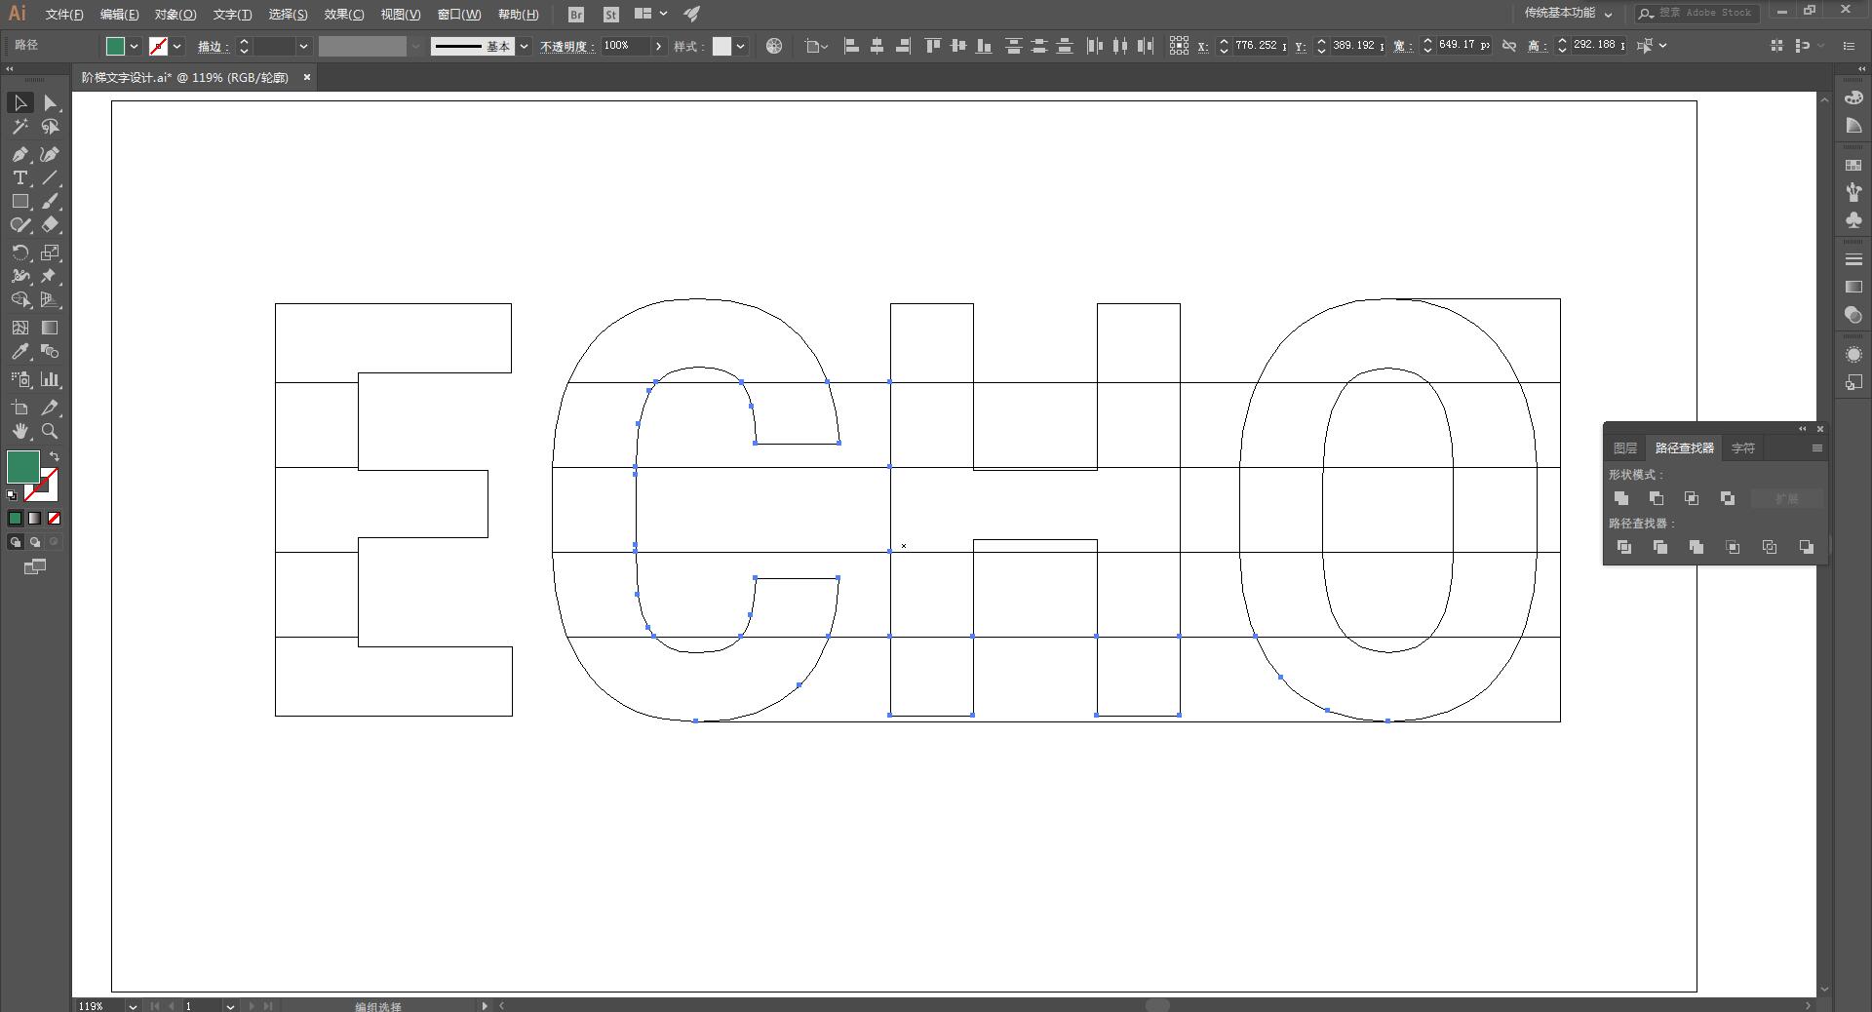Open the stroke weight dropdown
Image resolution: width=1872 pixels, height=1012 pixels.
click(303, 46)
